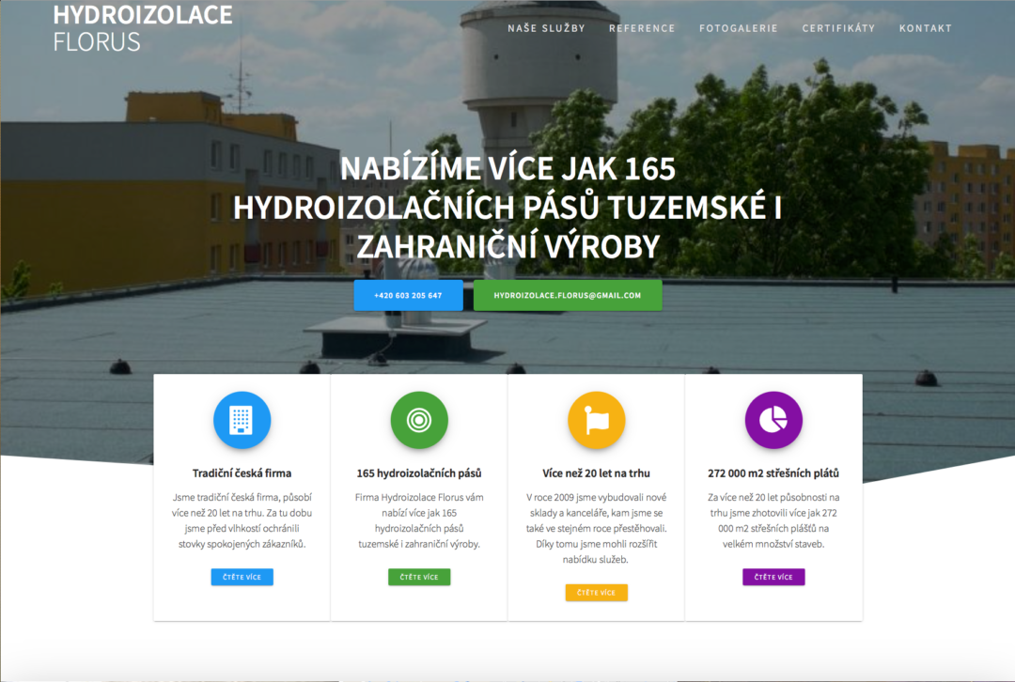Click the Hydroizolace Florus site logo

point(143,28)
